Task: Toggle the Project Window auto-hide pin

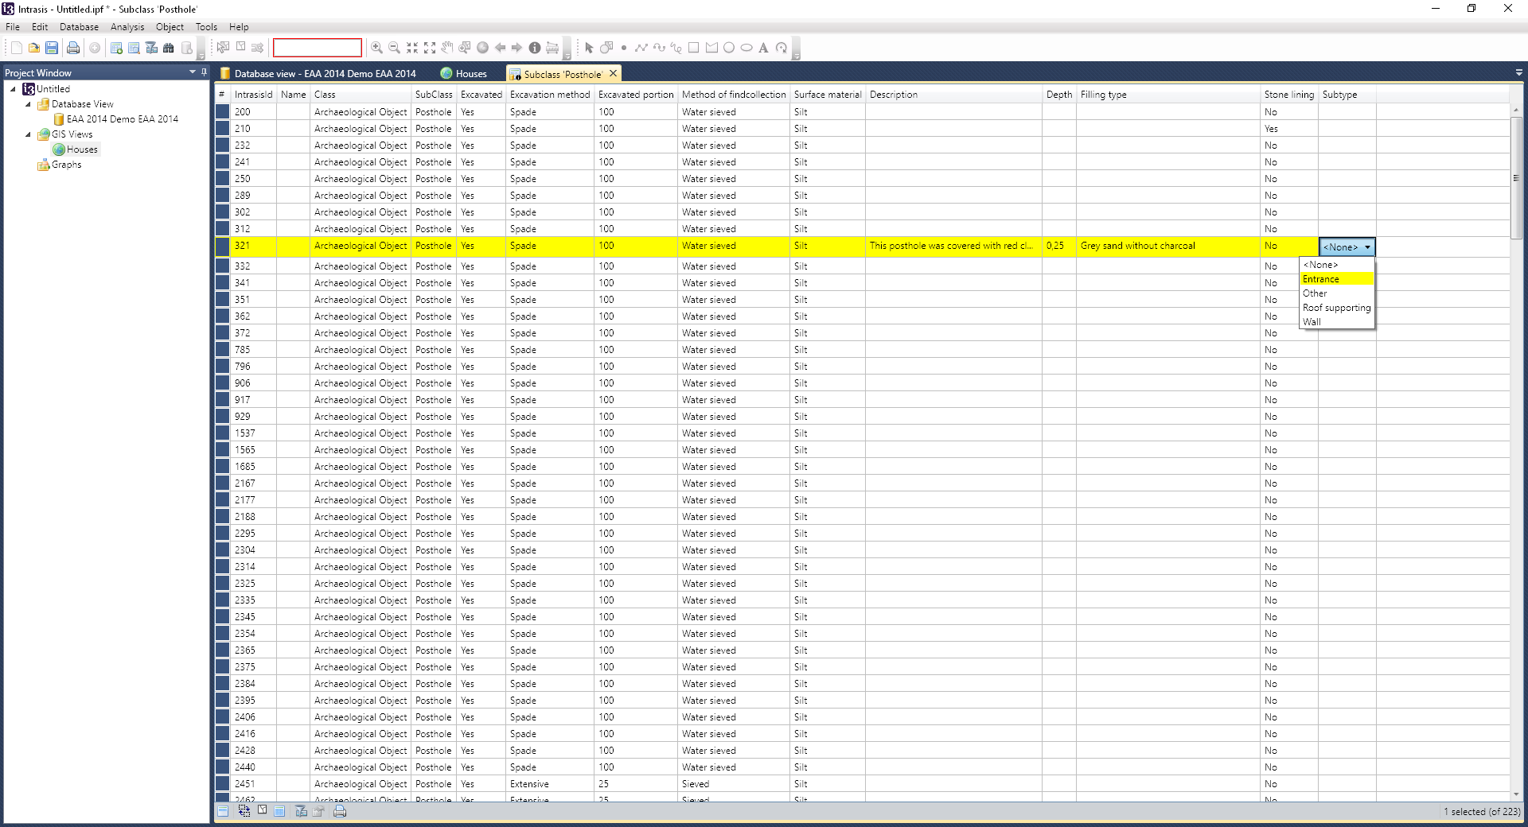Action: pos(204,72)
